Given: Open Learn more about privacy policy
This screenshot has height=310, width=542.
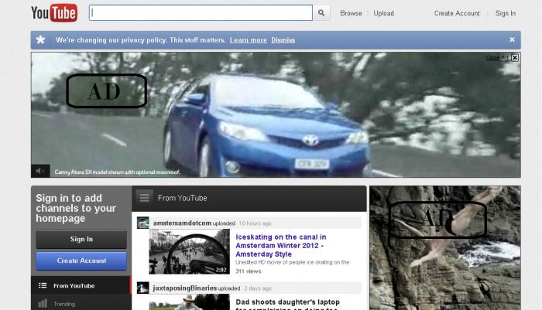Looking at the screenshot, I should tap(249, 40).
